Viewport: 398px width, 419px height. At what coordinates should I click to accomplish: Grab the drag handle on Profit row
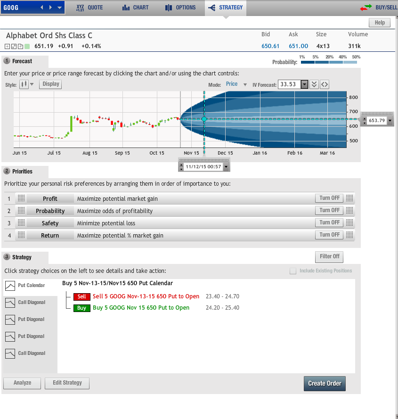(x=21, y=199)
